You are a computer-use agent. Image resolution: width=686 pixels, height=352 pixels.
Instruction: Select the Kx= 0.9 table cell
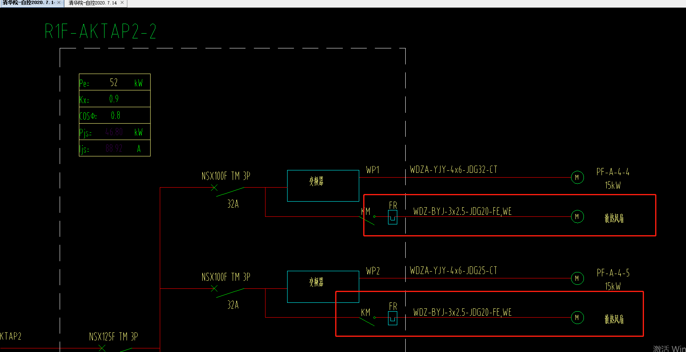[x=115, y=99]
